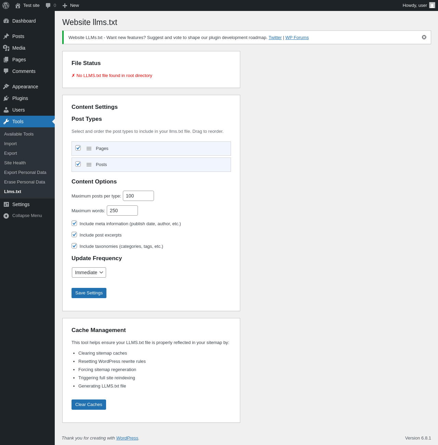Viewport: 438px width, 445px height.
Task: Open the Import submenu item
Action: (10, 144)
